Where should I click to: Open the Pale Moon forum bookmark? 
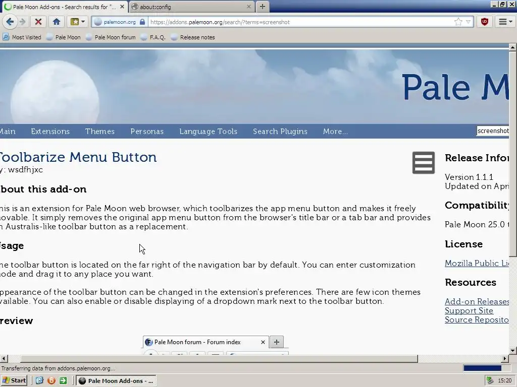(111, 37)
